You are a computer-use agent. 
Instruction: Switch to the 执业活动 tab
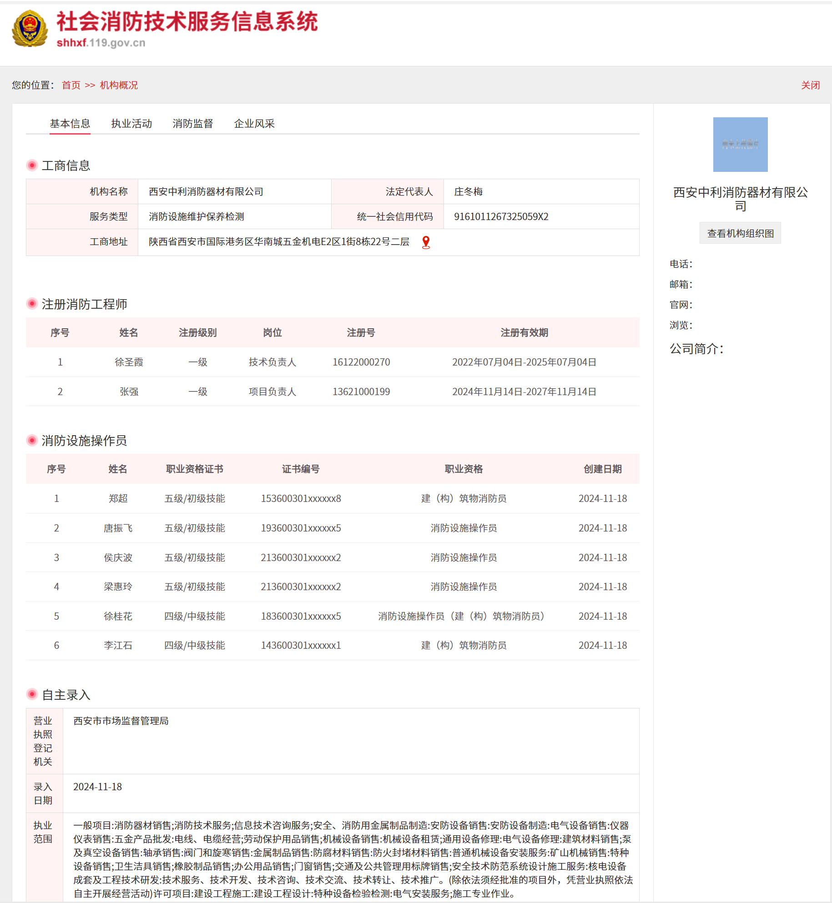[x=131, y=124]
